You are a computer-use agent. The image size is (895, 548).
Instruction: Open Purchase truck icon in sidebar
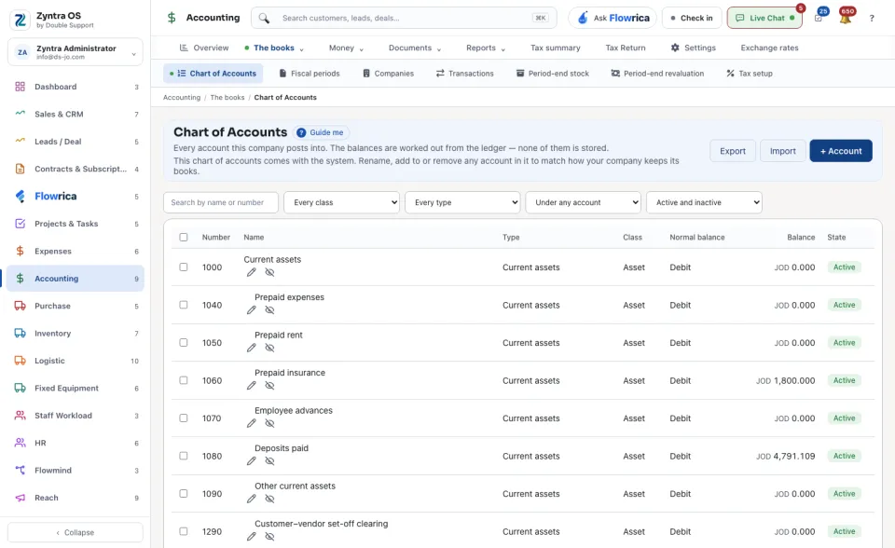(20, 306)
